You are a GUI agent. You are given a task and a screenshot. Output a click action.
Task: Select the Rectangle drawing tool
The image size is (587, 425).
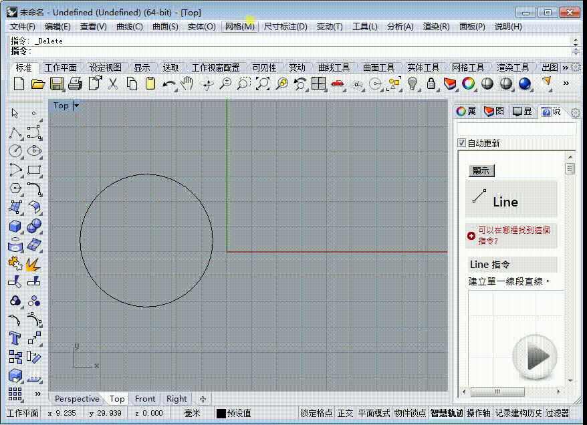(x=34, y=170)
